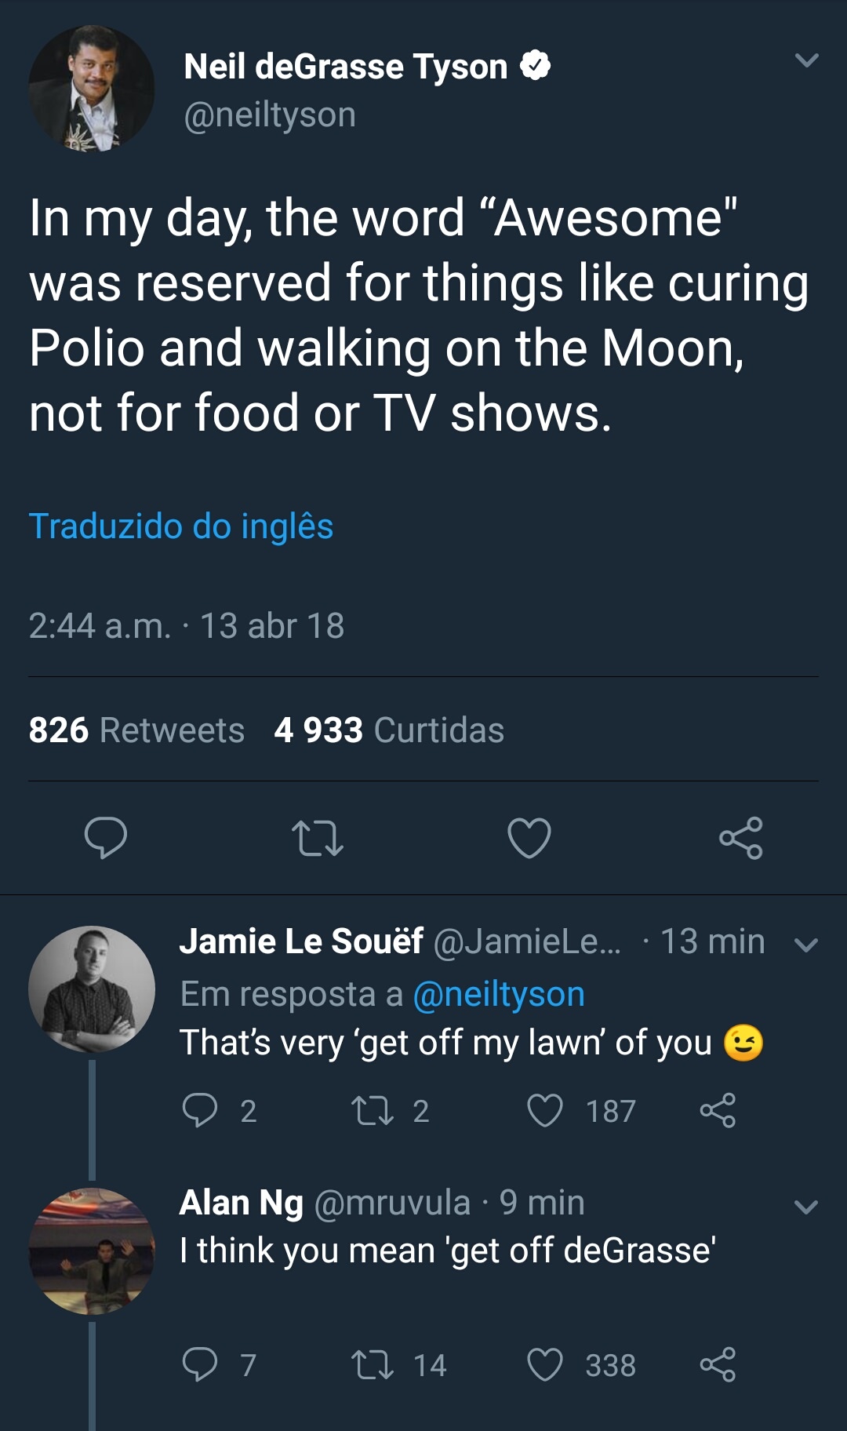View the 826 Retweets list
This screenshot has height=1431, width=847.
[136, 730]
